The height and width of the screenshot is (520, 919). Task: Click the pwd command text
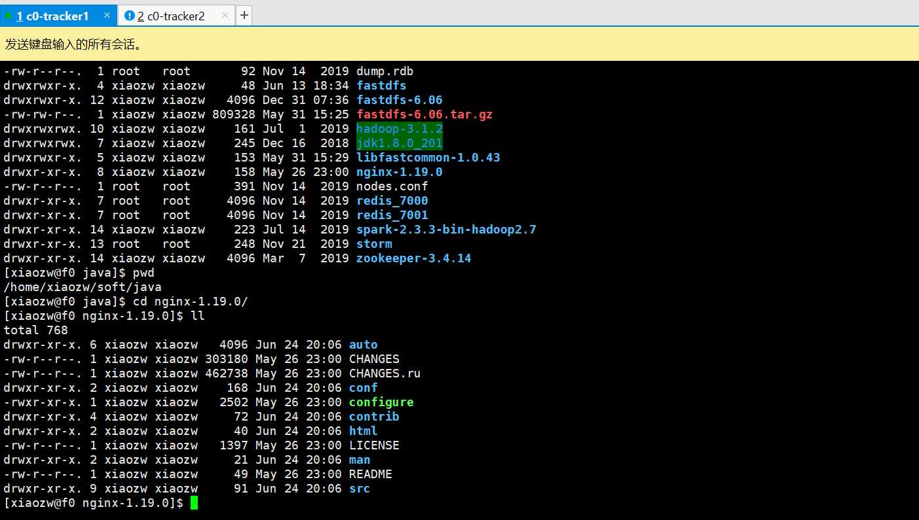(143, 273)
